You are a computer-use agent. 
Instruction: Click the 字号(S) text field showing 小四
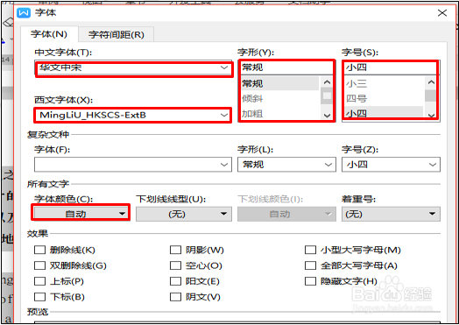click(x=391, y=67)
